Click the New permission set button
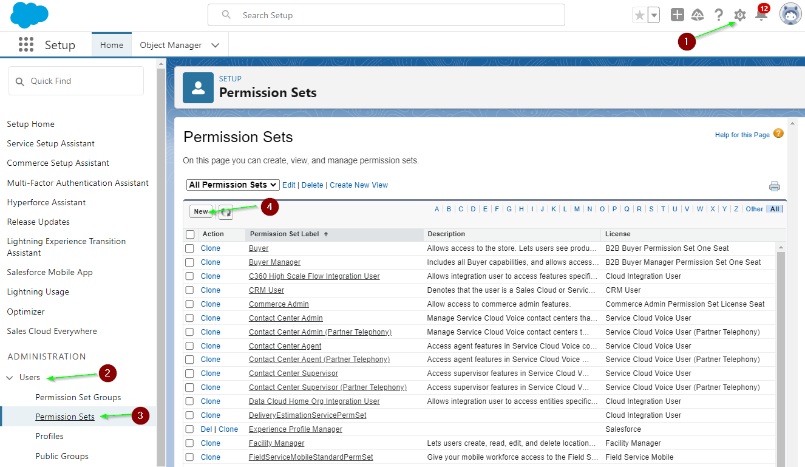Viewport: 805px width, 467px height. coord(201,211)
